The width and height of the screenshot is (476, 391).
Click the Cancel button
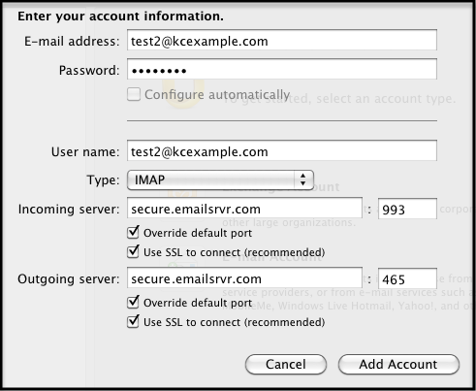coord(286,365)
